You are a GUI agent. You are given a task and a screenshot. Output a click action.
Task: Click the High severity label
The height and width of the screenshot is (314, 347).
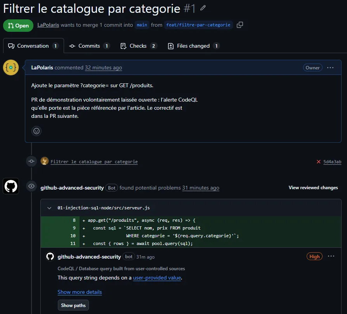tap(314, 257)
